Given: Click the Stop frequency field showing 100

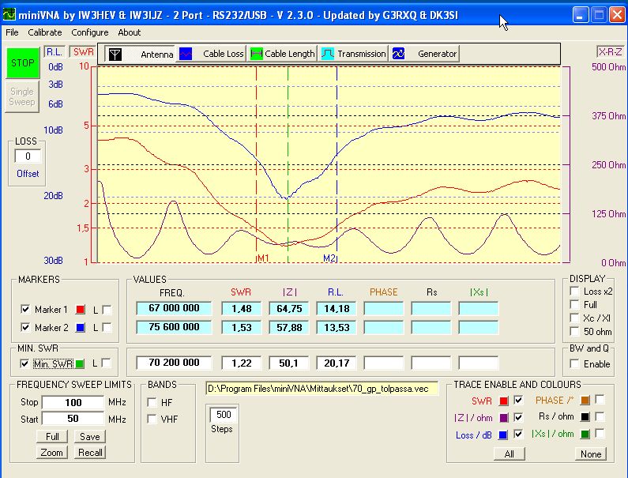Looking at the screenshot, I should point(73,402).
